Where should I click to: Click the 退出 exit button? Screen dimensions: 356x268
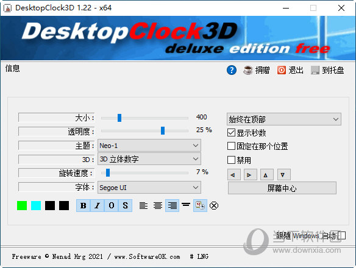pos(290,70)
